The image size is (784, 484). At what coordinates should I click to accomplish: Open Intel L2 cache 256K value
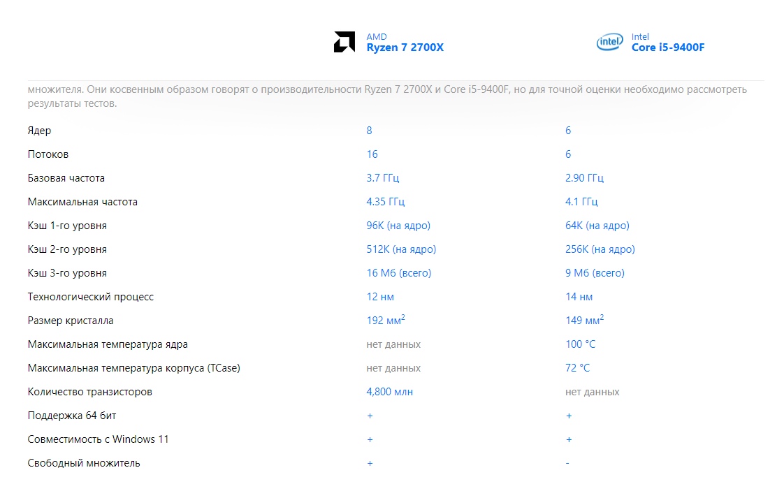coord(600,249)
